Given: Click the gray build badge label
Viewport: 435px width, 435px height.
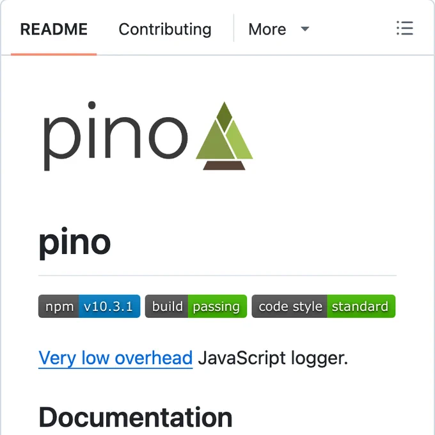Looking at the screenshot, I should 167,306.
